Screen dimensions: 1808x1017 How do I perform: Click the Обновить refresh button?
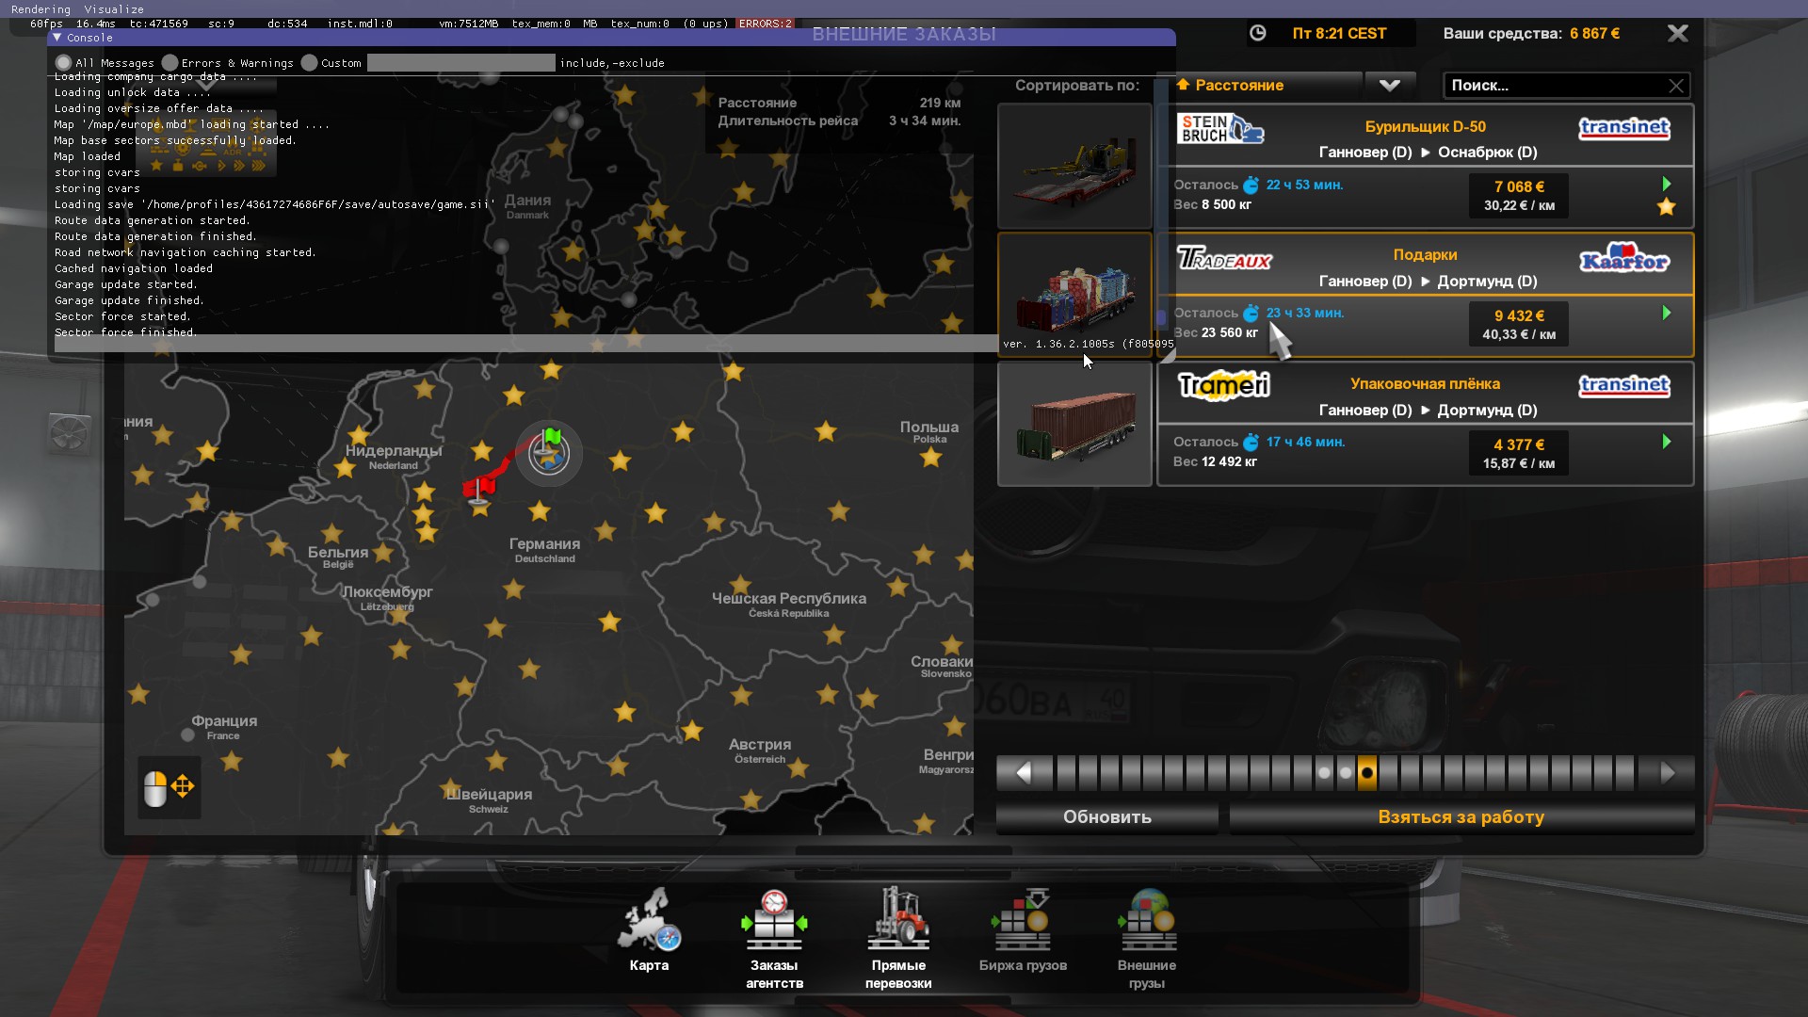click(1107, 817)
